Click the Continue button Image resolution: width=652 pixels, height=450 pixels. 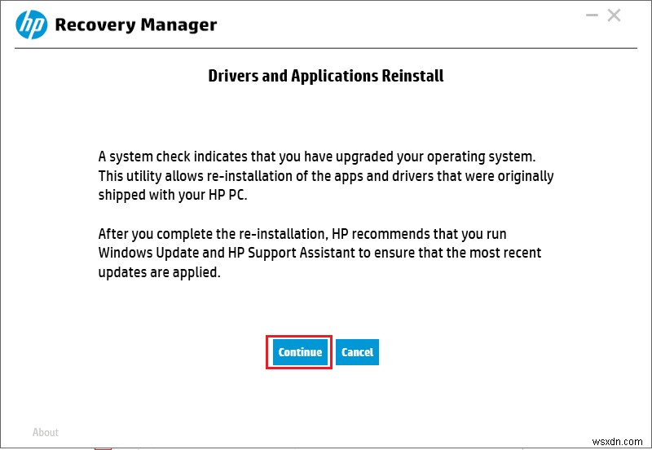point(300,352)
